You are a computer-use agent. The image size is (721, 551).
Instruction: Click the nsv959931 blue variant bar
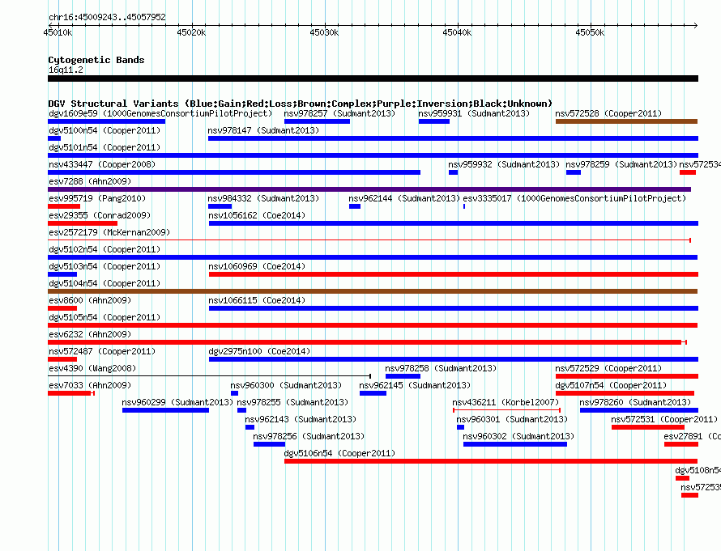433,121
